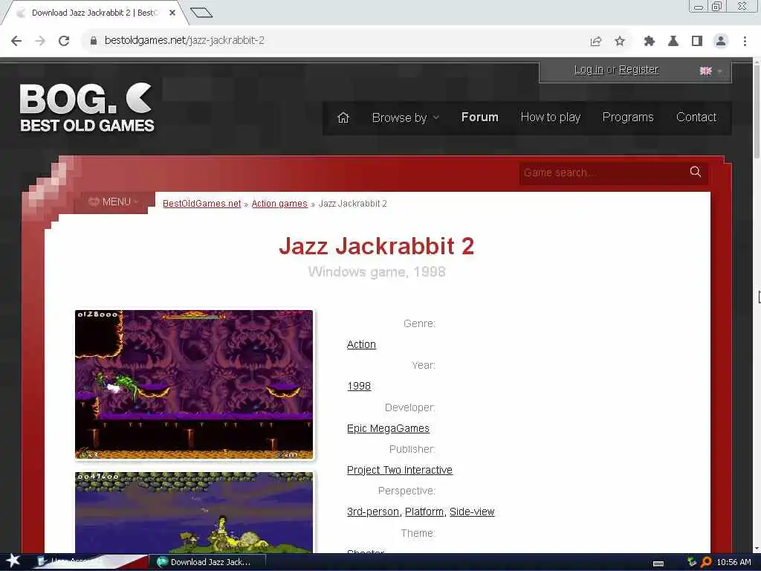Click the 10:56 AM clock

(734, 562)
